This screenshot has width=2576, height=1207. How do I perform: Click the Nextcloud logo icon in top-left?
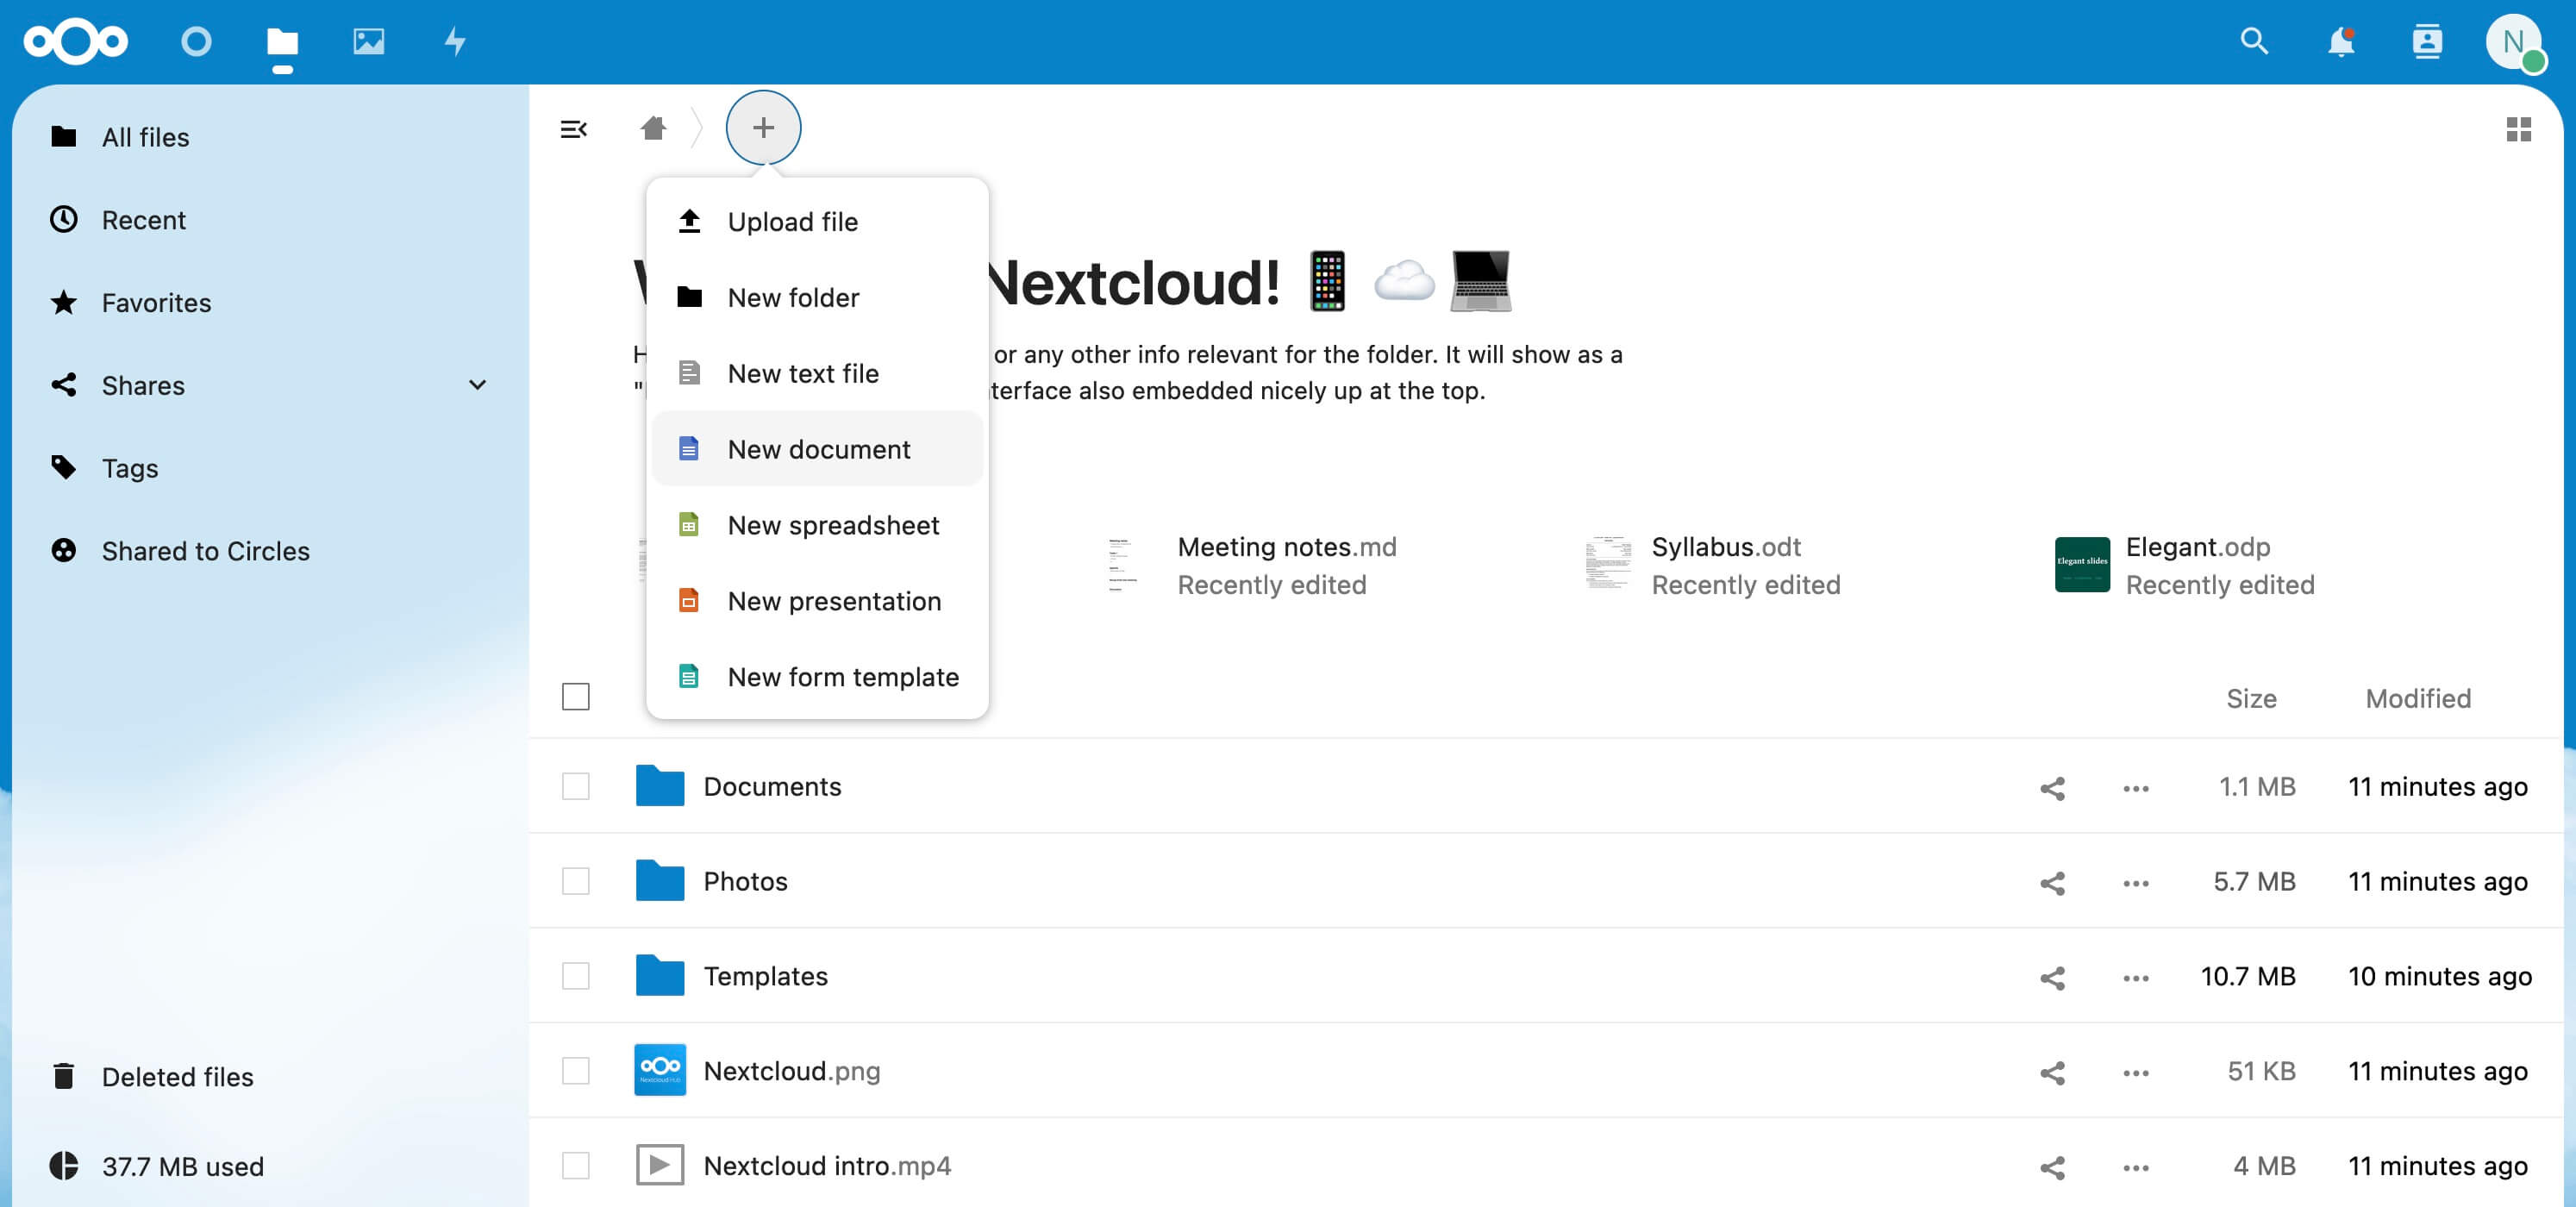pos(78,40)
